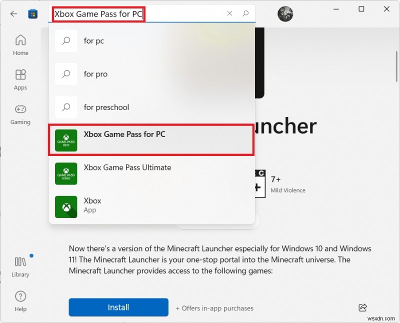Click the Mild Violence rating text
This screenshot has height=323, width=400.
288,190
